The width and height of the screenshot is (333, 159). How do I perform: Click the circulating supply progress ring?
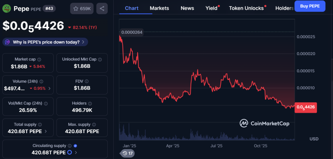(x=69, y=153)
